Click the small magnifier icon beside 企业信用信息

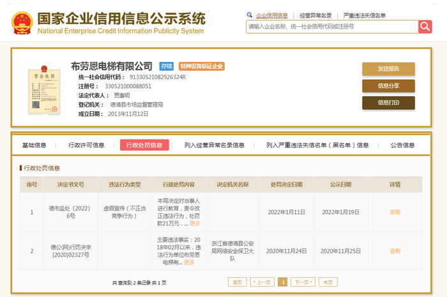click(250, 15)
